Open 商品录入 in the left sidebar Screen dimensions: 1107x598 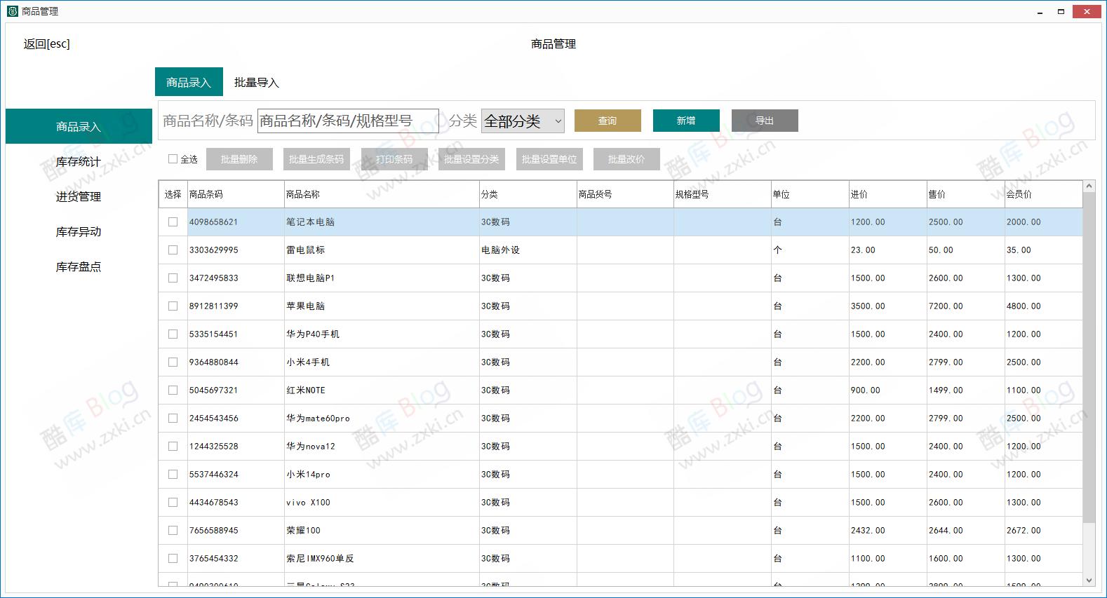pyautogui.click(x=79, y=126)
